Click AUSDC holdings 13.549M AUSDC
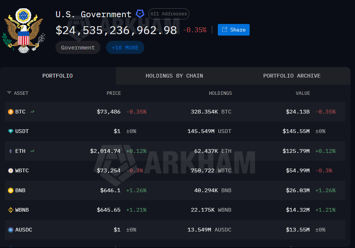Image resolution: width=355 pixels, height=248 pixels. [x=210, y=230]
